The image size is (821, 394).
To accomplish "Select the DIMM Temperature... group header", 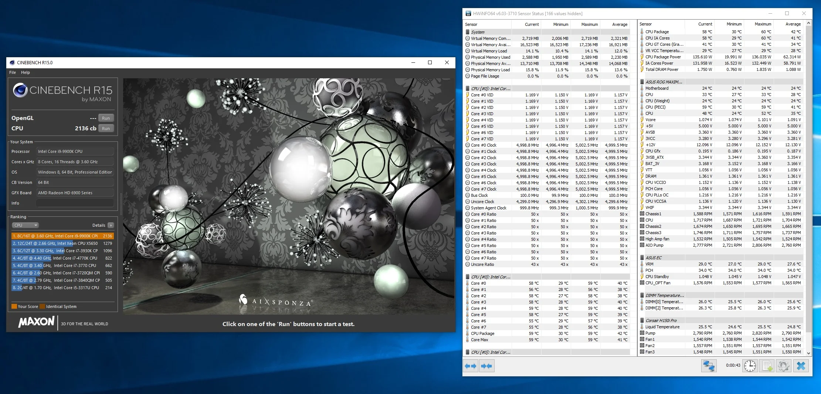I will pyautogui.click(x=721, y=295).
